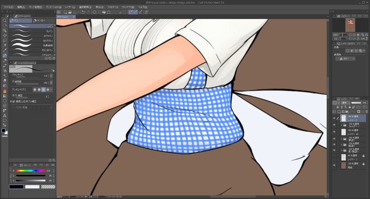Select the Fill bucket tool
Screen dimensions: 370x199
click(4, 91)
